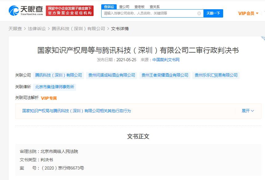Click the VIP专属 badge
The image size is (265, 180).
[x=49, y=98]
